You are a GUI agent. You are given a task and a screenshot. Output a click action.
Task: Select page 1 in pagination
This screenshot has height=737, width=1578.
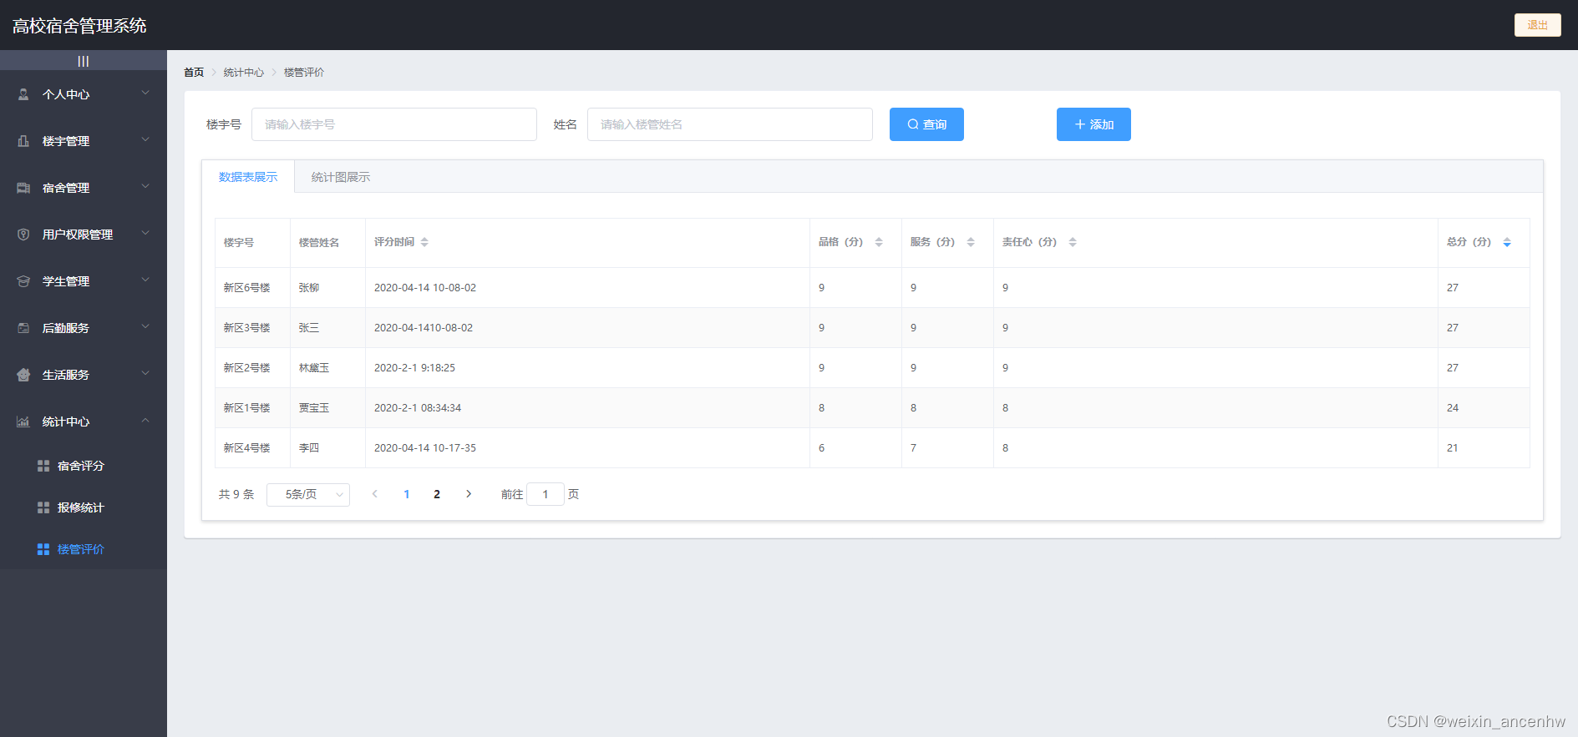tap(407, 494)
